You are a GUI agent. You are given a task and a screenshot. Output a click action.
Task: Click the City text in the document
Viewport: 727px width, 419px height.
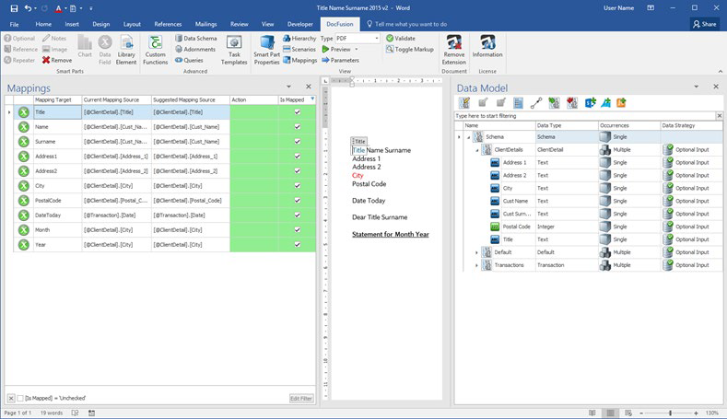coord(358,175)
